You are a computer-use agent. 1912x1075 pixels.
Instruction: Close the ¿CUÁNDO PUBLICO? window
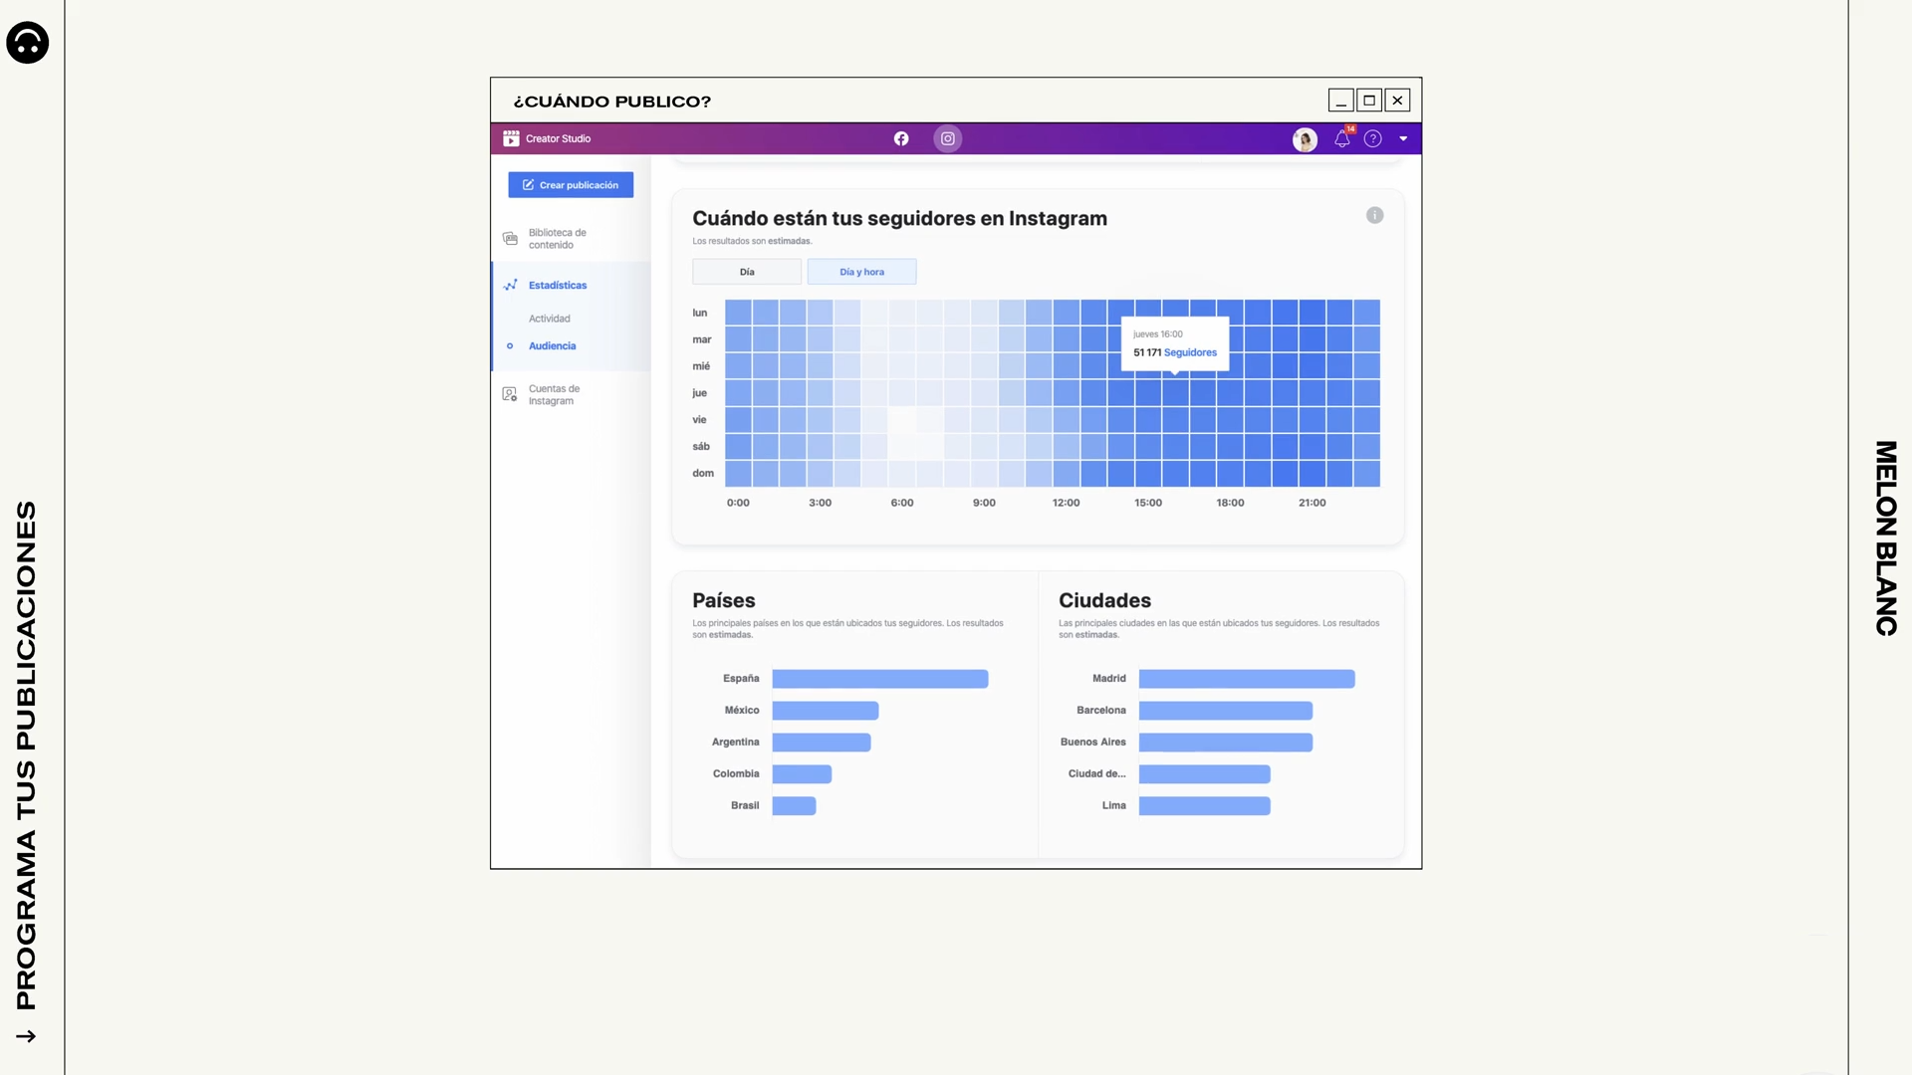click(1397, 101)
